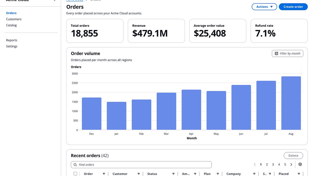Image resolution: width=313 pixels, height=176 pixels.
Task: Open the Actions dropdown button
Action: (x=264, y=7)
